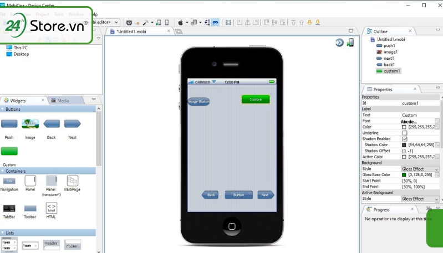Open the dropdown arrow beside the hammer icon
443x253 pixels.
[x=152, y=23]
